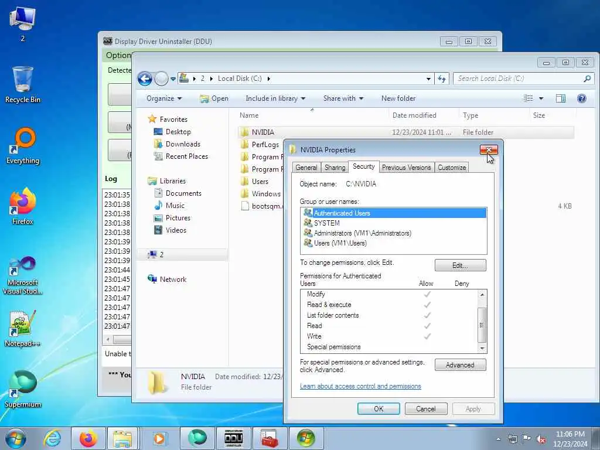This screenshot has height=450, width=600.
Task: Click the Explorer help question mark icon
Action: (x=582, y=98)
